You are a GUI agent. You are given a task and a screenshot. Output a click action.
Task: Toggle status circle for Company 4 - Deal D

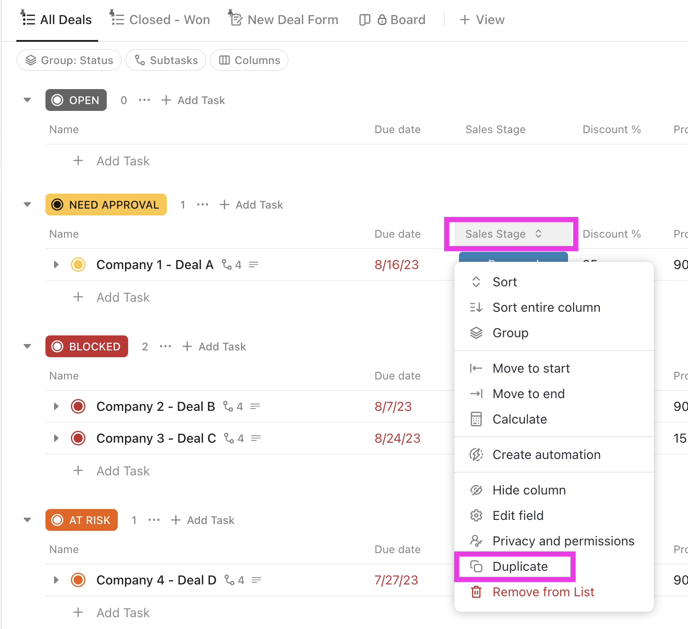(x=78, y=580)
